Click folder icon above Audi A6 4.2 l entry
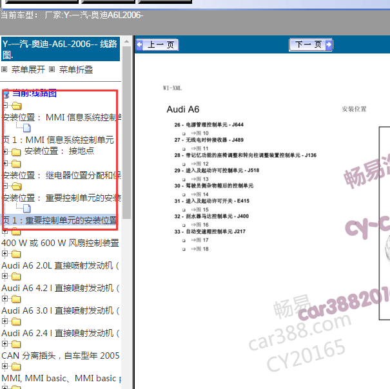The height and width of the screenshot is (389, 390). point(16,276)
